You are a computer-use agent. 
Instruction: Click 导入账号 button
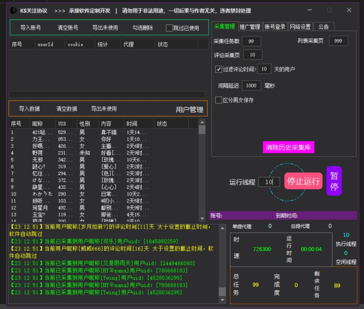30,28
